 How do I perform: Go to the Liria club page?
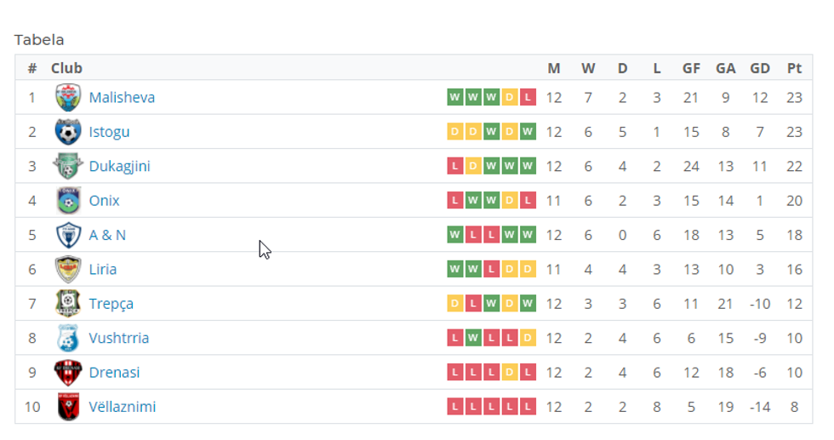pyautogui.click(x=103, y=269)
